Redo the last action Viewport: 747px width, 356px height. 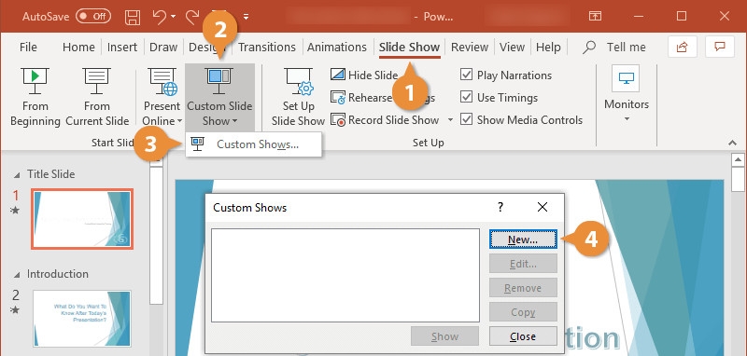coord(192,17)
